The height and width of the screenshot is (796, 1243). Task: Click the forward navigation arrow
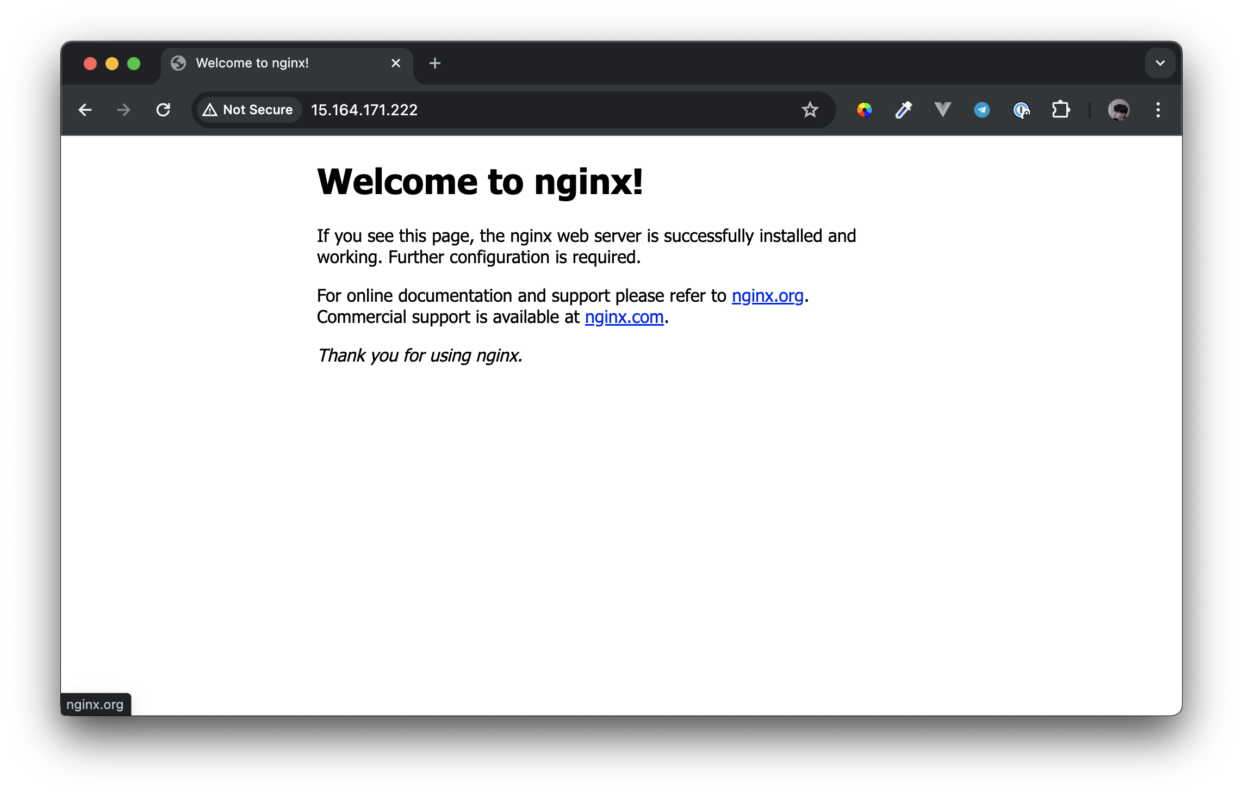click(x=124, y=110)
